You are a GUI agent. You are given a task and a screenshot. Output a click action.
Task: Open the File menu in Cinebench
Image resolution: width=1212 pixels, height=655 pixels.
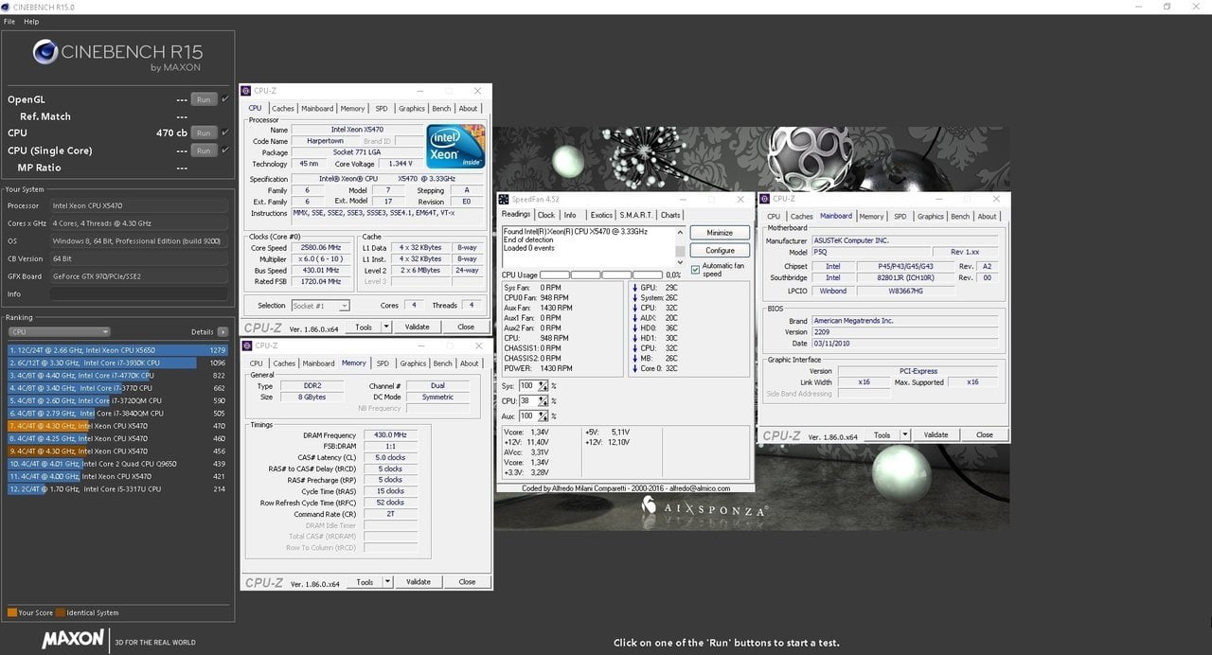[x=9, y=22]
